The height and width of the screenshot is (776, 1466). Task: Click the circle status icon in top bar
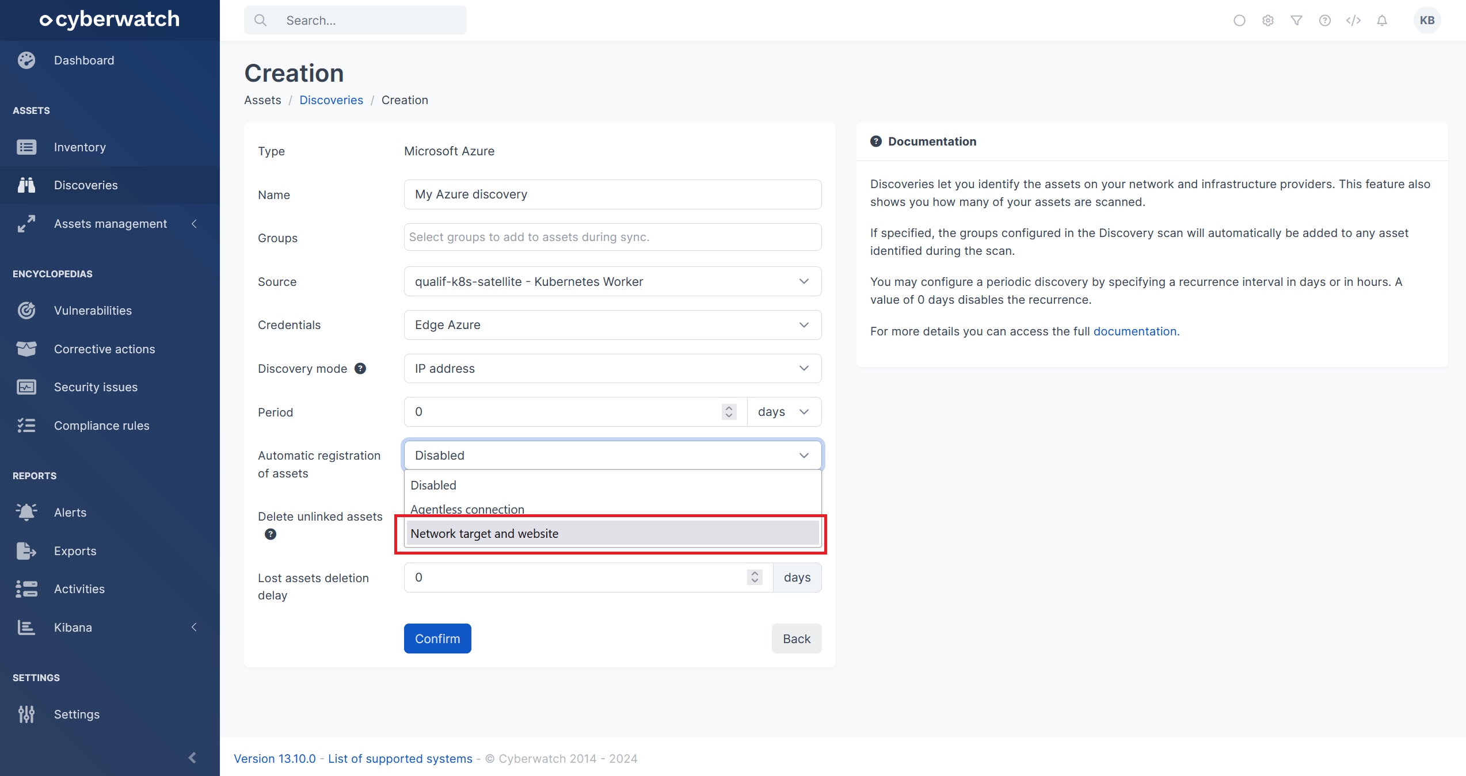(x=1239, y=21)
